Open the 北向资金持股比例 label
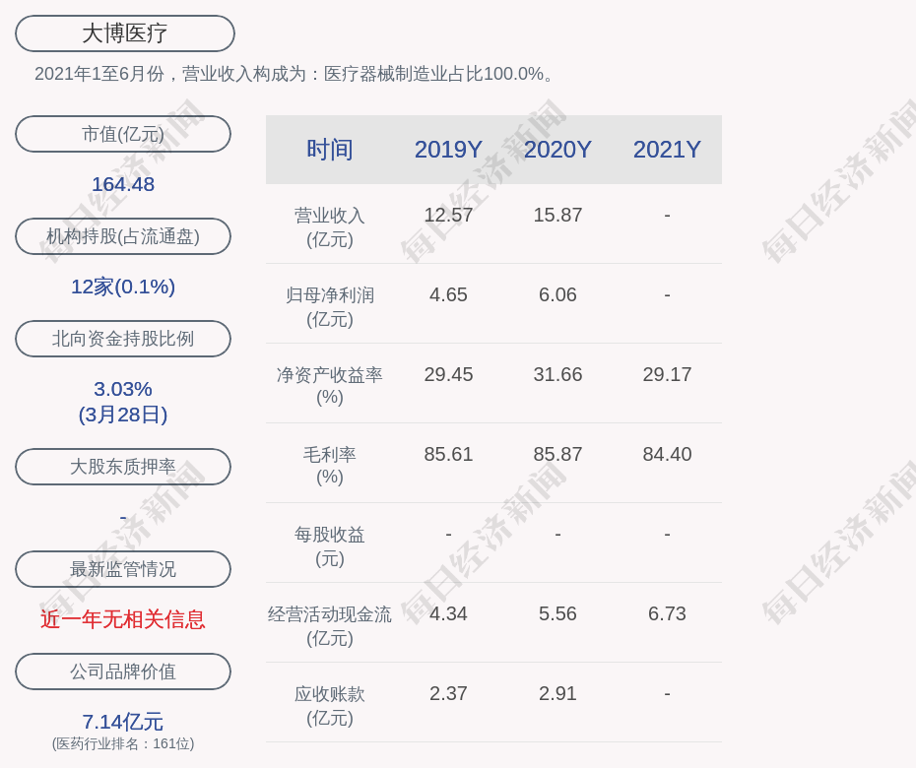The image size is (916, 768). point(123,339)
